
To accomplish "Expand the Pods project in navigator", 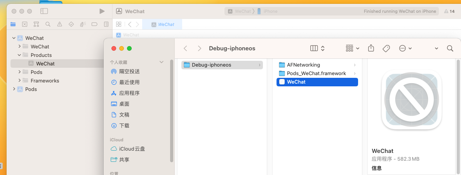I will pyautogui.click(x=14, y=89).
